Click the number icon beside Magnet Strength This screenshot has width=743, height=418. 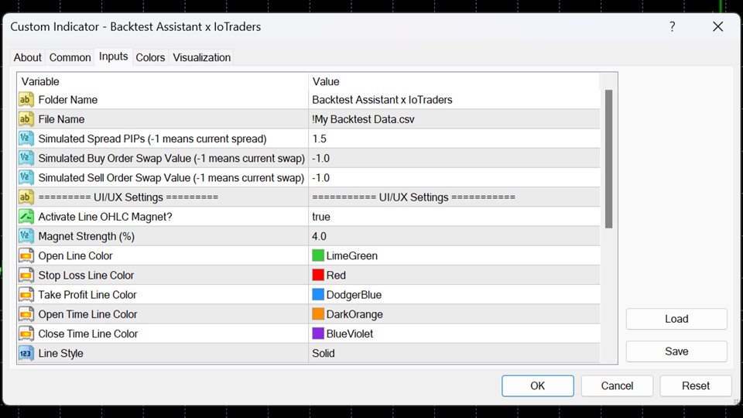tap(26, 236)
